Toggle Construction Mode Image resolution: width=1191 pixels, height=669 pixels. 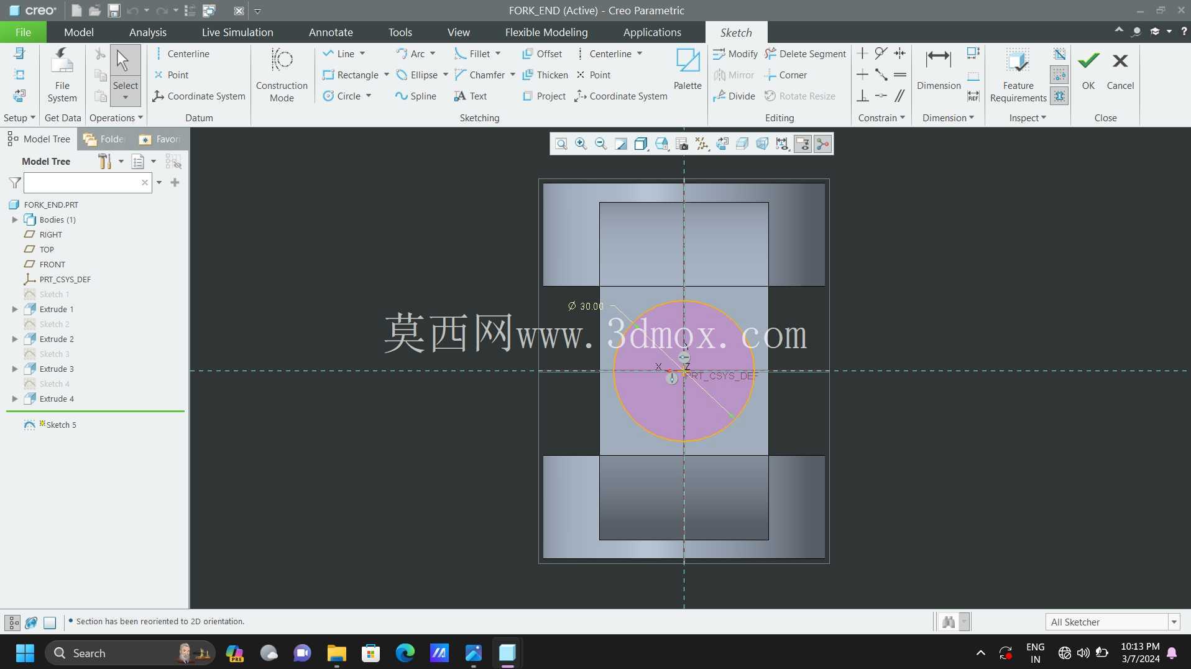(x=282, y=75)
